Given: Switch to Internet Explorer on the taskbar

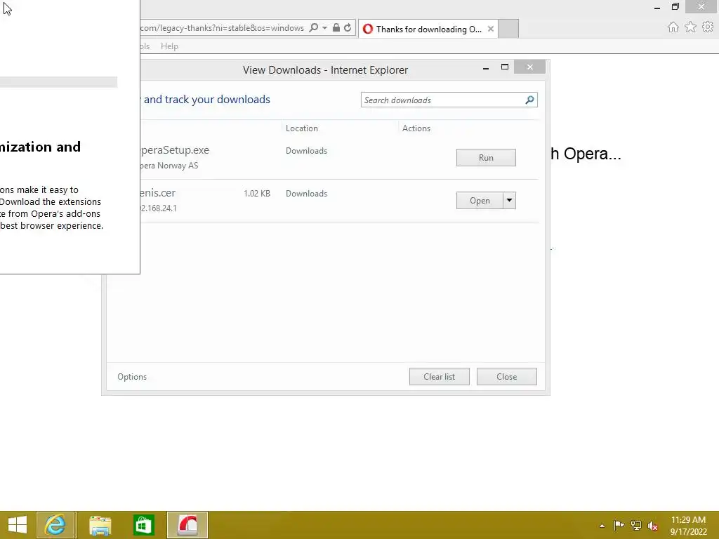Looking at the screenshot, I should (55, 525).
